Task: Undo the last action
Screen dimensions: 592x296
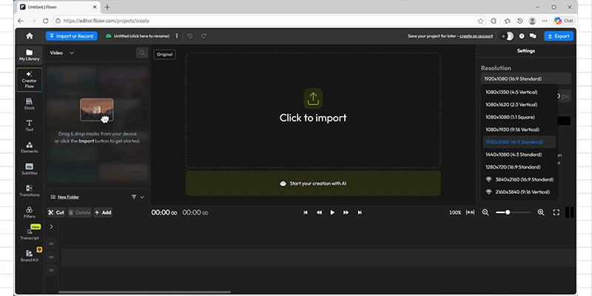Action: (x=190, y=36)
